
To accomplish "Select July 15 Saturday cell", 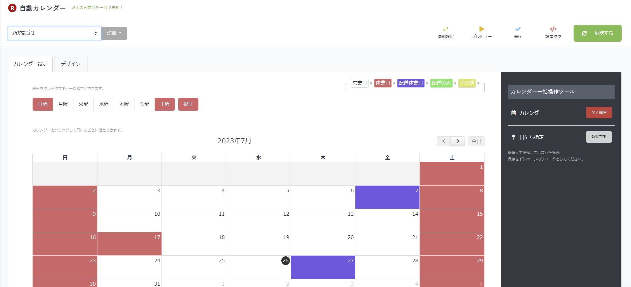I will [452, 221].
